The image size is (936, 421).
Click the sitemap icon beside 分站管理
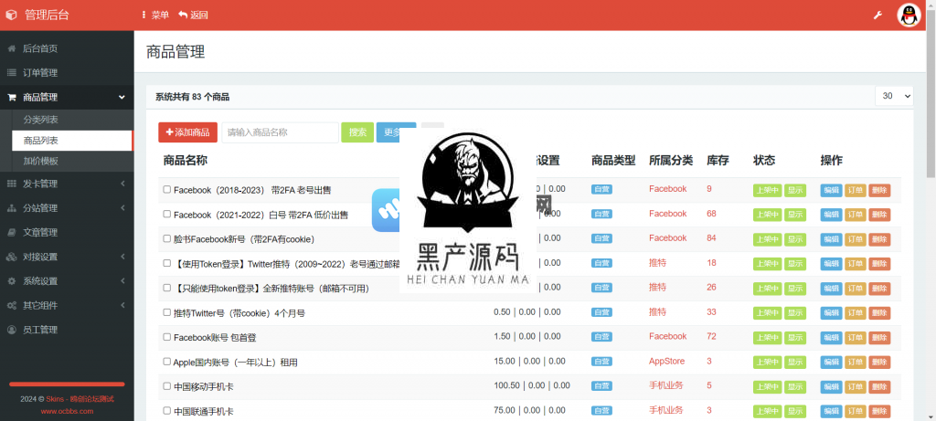pos(11,208)
